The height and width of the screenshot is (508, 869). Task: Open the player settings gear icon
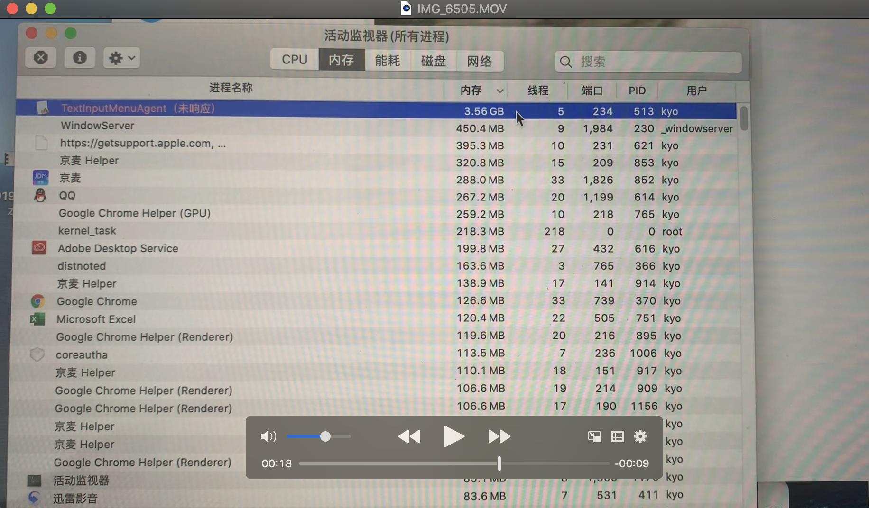pyautogui.click(x=640, y=436)
